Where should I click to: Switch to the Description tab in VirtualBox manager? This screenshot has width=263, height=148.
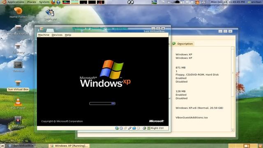pyautogui.click(x=182, y=44)
